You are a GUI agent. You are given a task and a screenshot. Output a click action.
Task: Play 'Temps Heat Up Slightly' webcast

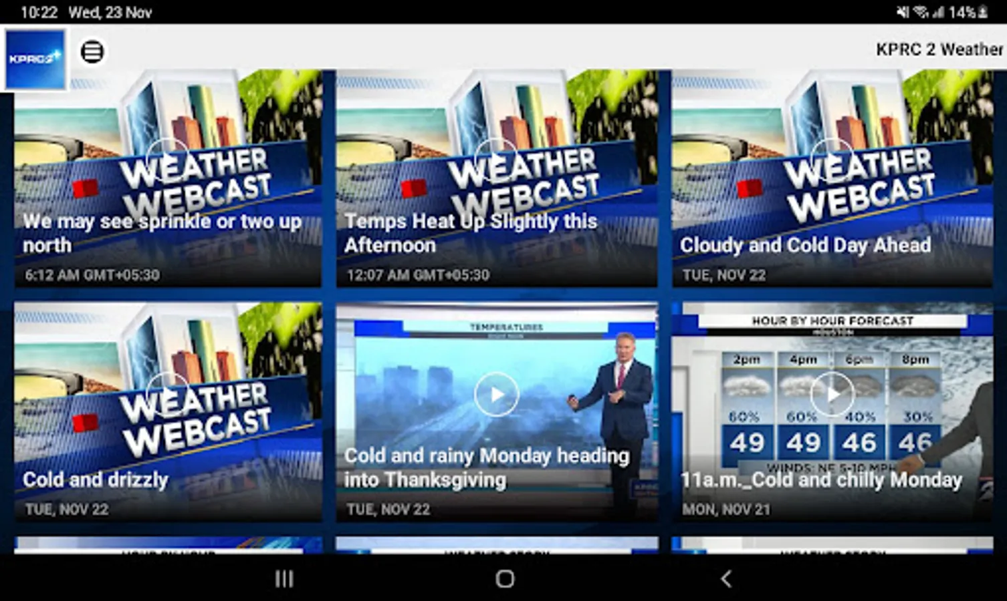[496, 160]
